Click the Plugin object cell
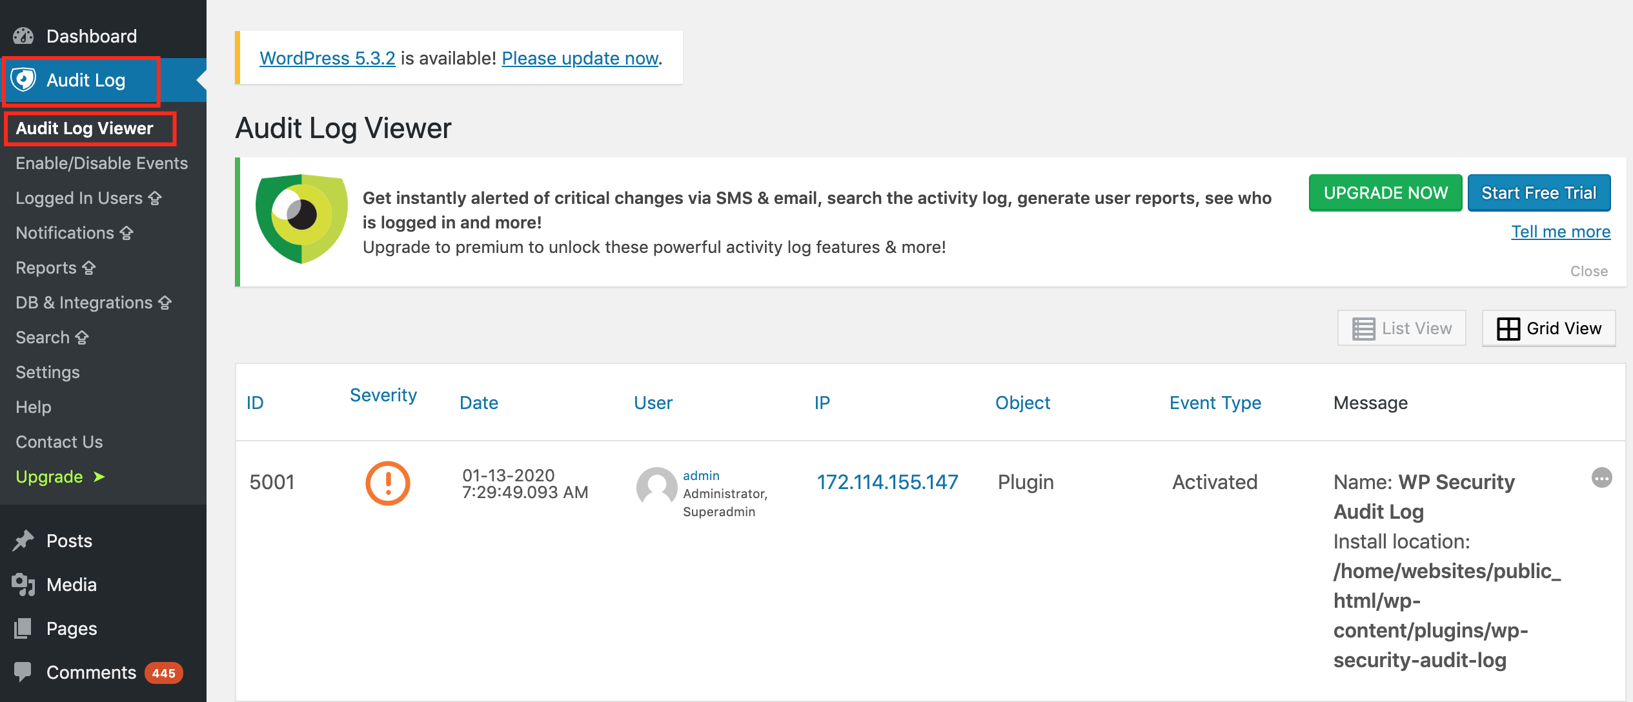 [1026, 482]
